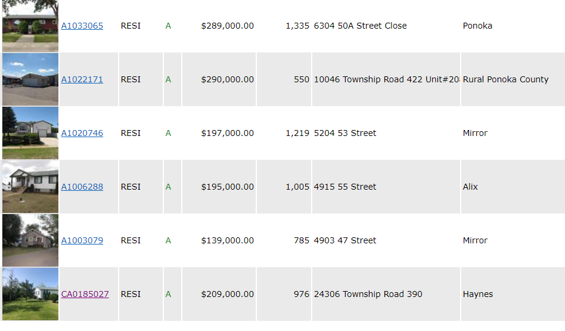Image resolution: width=565 pixels, height=331 pixels.
Task: Click the Rural Ponoka County property thumbnail
Action: (x=30, y=79)
